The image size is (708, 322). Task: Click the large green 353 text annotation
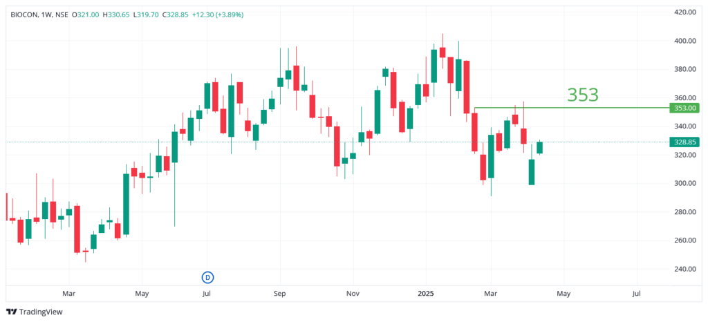[x=582, y=95]
